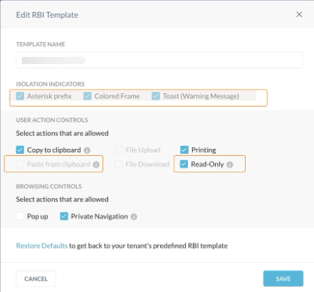Toggle the Toast (Warning Message) checkbox
Image resolution: width=314 pixels, height=292 pixels.
point(156,96)
